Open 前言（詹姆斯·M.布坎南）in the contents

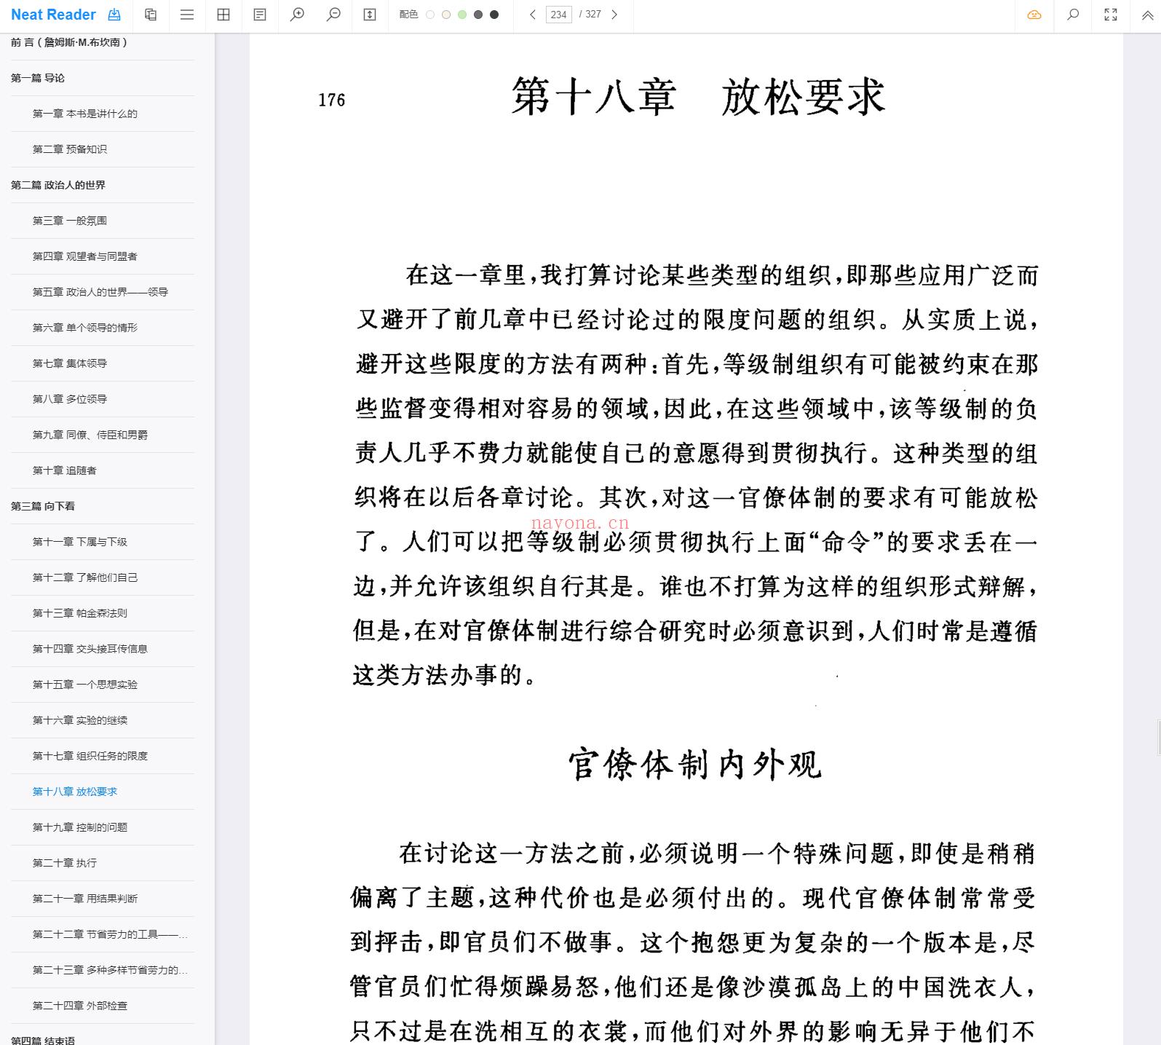[69, 42]
